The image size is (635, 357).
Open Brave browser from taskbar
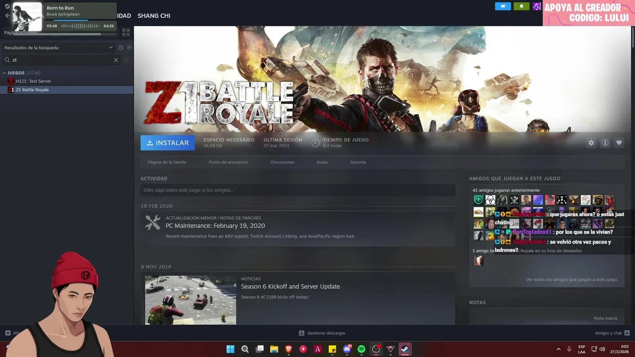[289, 349]
